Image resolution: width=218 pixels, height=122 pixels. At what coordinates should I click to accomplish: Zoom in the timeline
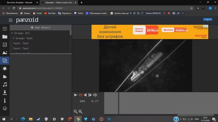coord(80,111)
